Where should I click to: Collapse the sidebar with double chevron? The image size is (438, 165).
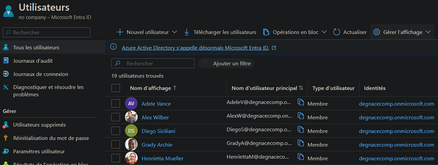[x=98, y=32]
